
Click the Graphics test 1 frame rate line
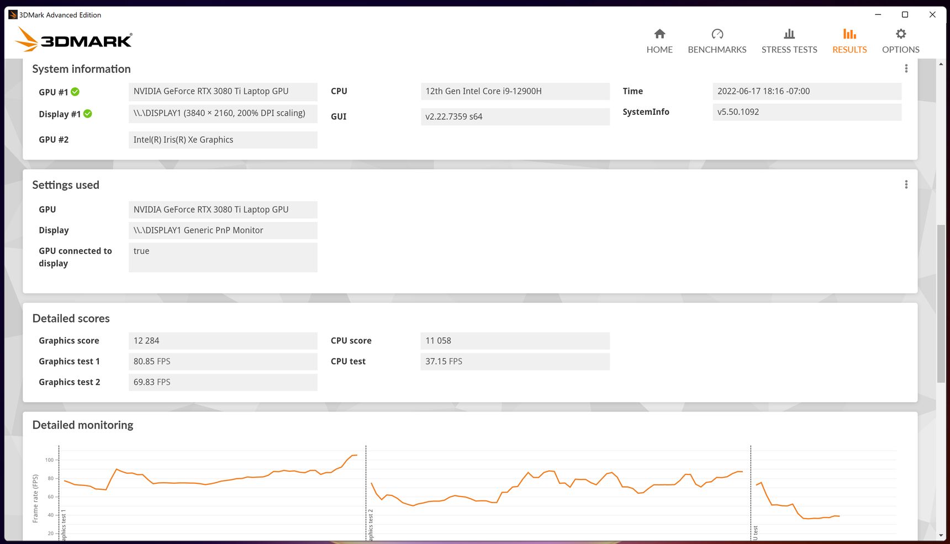pos(210,483)
